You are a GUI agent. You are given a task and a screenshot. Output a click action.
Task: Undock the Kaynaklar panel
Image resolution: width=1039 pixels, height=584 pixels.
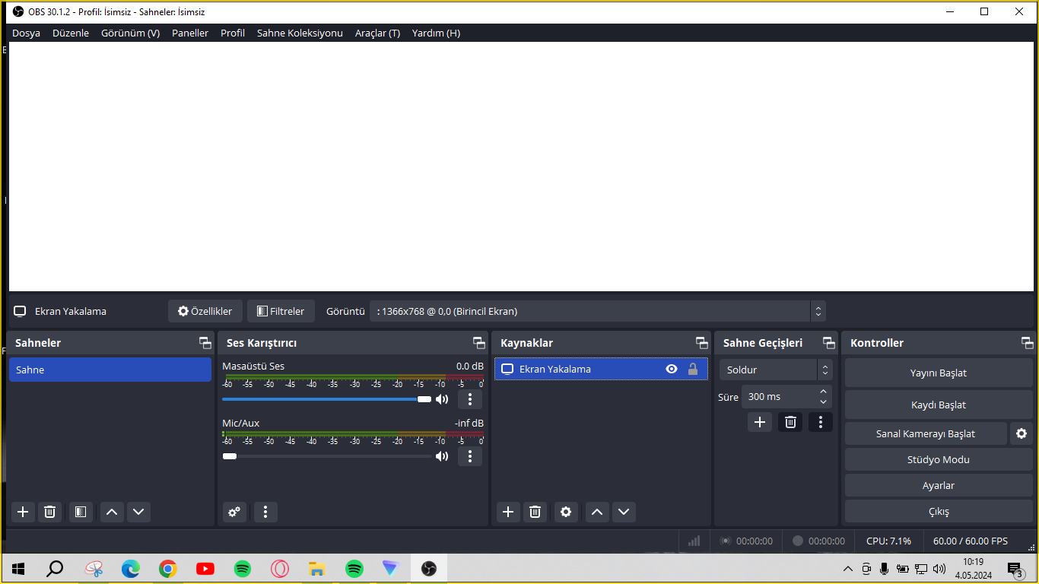(x=701, y=343)
